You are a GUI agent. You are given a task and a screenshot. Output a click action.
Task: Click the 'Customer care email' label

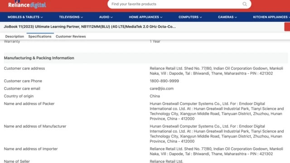coord(22,89)
